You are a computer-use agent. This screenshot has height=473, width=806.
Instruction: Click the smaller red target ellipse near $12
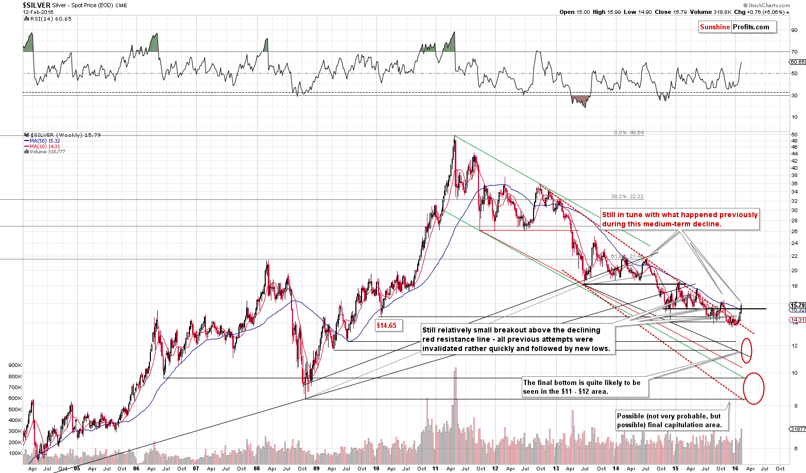(x=746, y=351)
